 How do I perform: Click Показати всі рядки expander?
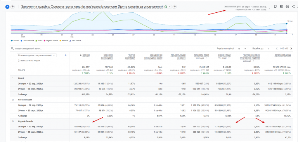click(x=29, y=61)
